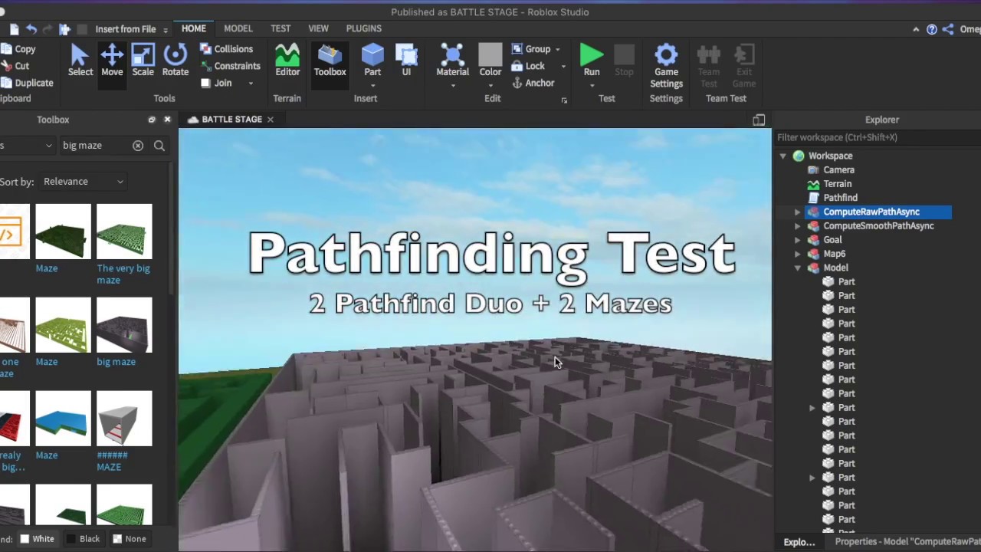Close the Toolbox panel
The image size is (981, 552).
click(167, 120)
